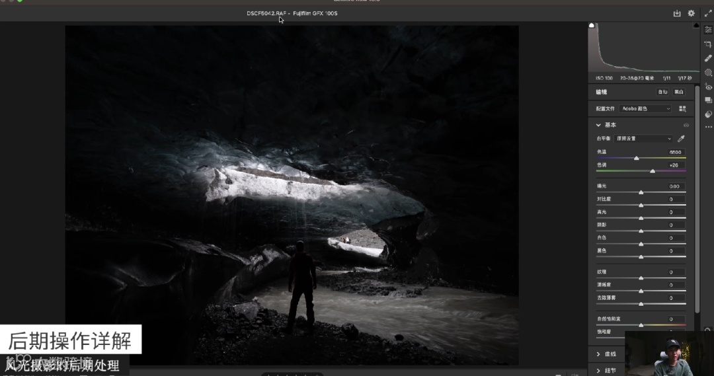Click the 色调 tint slider handle

click(653, 171)
